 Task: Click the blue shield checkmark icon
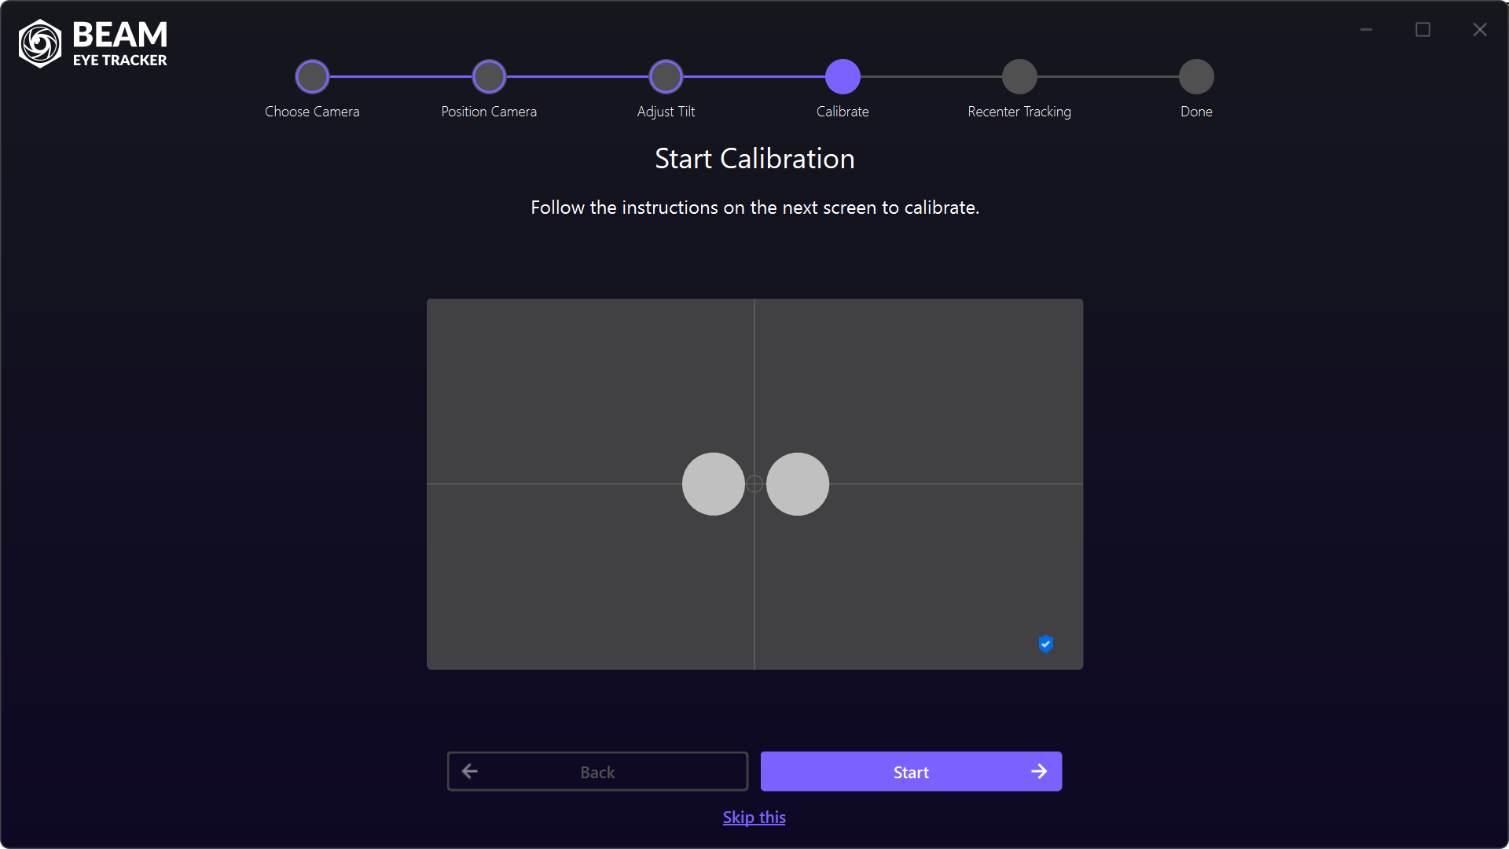[1045, 644]
